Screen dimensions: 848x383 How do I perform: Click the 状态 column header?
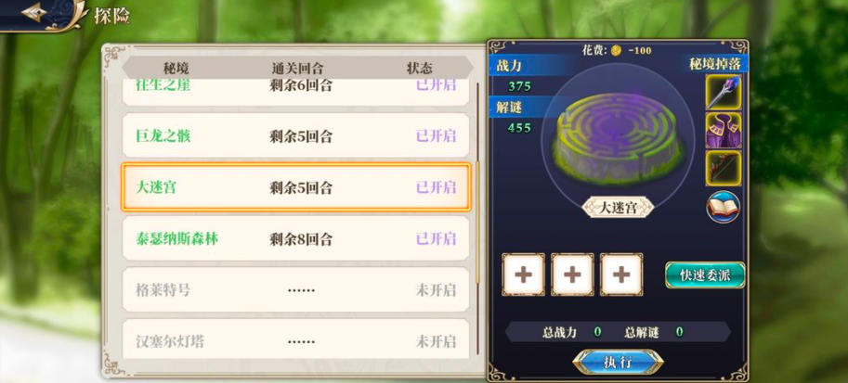tap(420, 68)
